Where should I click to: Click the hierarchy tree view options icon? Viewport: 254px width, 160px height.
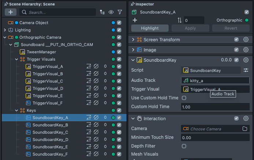pyautogui.click(x=102, y=12)
